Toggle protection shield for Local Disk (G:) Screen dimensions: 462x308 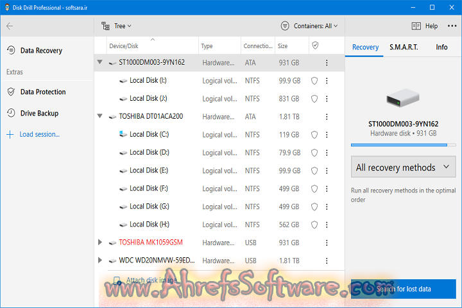314,207
